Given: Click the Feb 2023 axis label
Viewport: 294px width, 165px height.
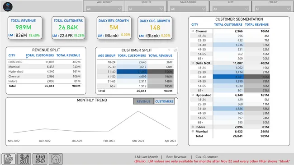Looking at the screenshot, I should pyautogui.click(x=109, y=141).
